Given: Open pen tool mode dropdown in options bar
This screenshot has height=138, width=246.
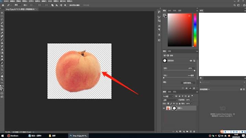Looking at the screenshot, I should [x=18, y=5].
